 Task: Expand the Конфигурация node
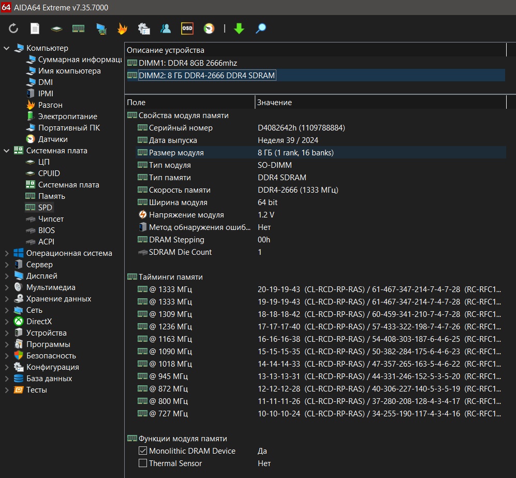6,367
